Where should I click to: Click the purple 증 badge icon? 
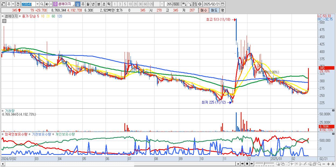point(55,4)
